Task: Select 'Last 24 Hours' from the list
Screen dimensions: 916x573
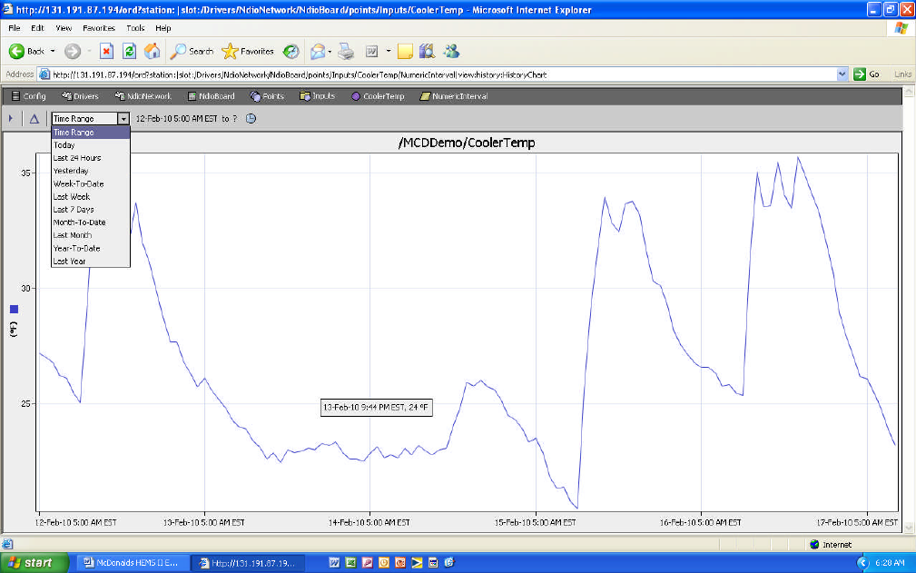Action: 77,158
